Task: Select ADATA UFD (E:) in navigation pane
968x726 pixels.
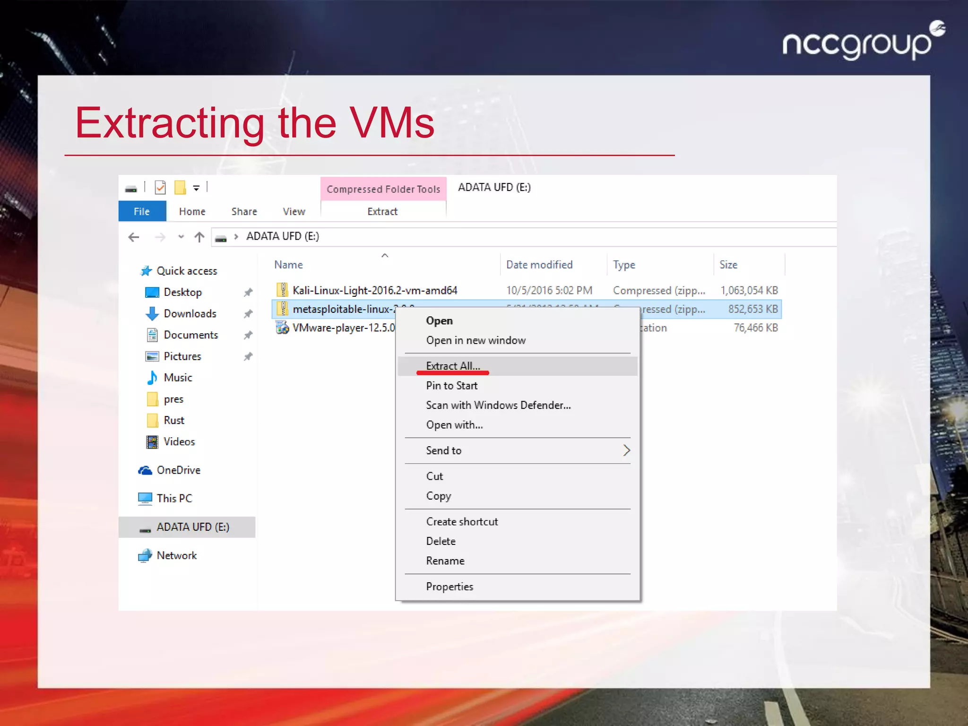Action: coord(187,527)
